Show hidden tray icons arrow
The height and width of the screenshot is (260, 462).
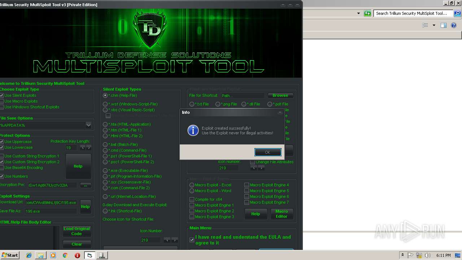[403, 255]
